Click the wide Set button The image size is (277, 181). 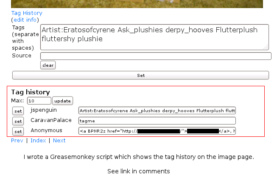point(141,75)
